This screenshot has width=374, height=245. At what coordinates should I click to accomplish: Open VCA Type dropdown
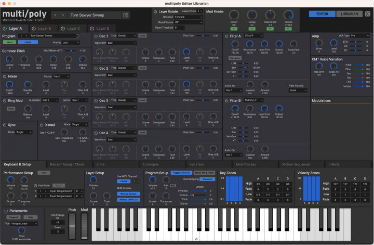click(360, 35)
